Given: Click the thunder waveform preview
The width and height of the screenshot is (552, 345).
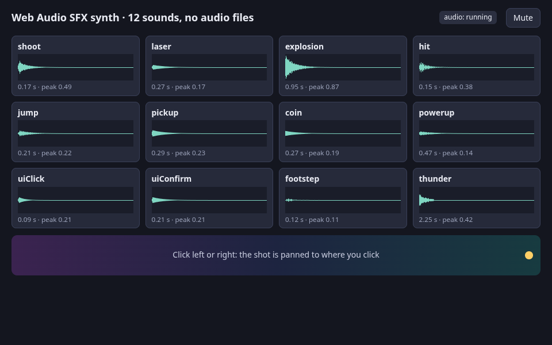Looking at the screenshot, I should (476, 200).
